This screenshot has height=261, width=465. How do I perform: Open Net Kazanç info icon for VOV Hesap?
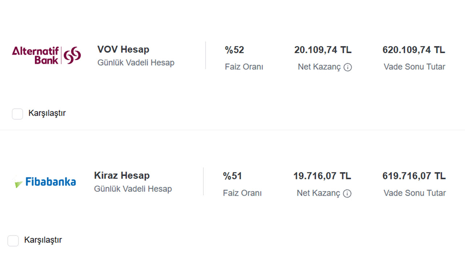[x=348, y=67]
